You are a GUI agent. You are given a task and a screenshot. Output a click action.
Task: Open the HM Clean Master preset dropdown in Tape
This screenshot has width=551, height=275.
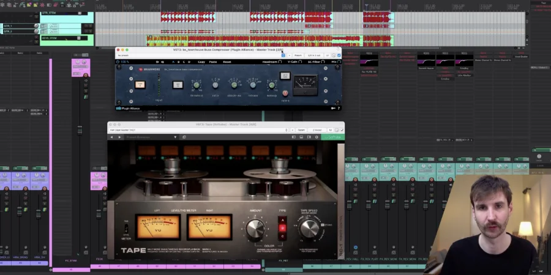197,130
